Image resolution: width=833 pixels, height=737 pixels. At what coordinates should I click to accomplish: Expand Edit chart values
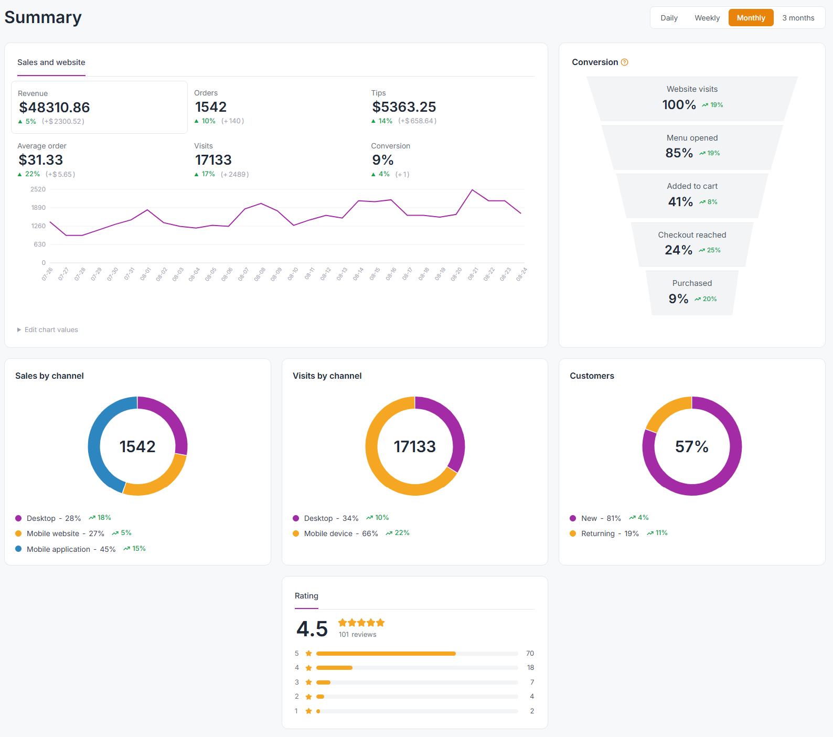tap(48, 330)
